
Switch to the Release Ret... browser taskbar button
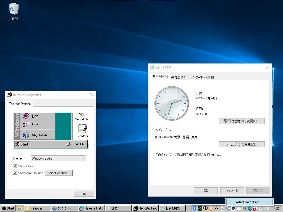91,208
